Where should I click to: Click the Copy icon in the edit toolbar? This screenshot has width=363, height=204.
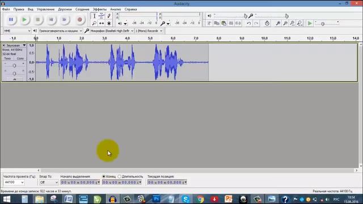coord(217,23)
